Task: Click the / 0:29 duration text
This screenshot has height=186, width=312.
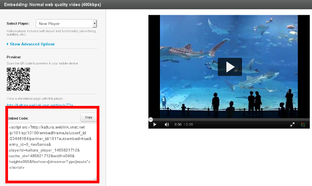Action: pyautogui.click(x=189, y=125)
